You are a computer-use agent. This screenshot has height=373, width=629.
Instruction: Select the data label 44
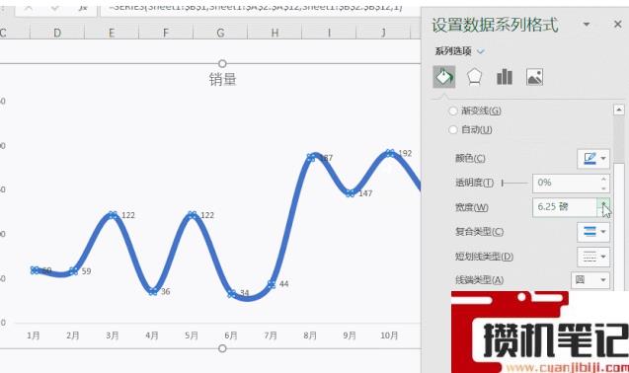click(x=283, y=284)
